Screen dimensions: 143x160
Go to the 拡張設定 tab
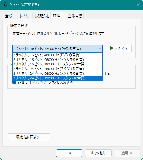(x=42, y=16)
